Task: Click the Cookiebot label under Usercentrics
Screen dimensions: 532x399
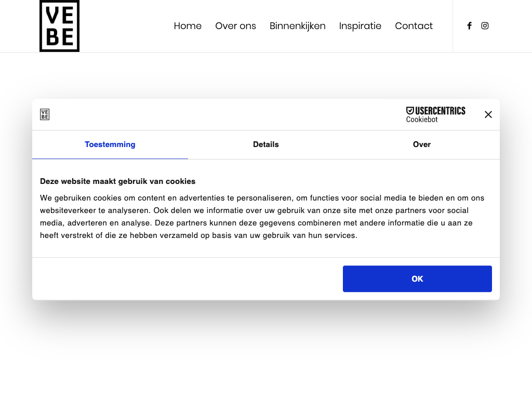Action: coord(422,119)
